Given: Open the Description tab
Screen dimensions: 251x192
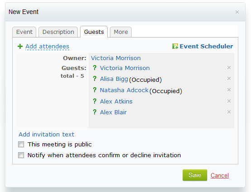Looking at the screenshot, I should pyautogui.click(x=58, y=32).
